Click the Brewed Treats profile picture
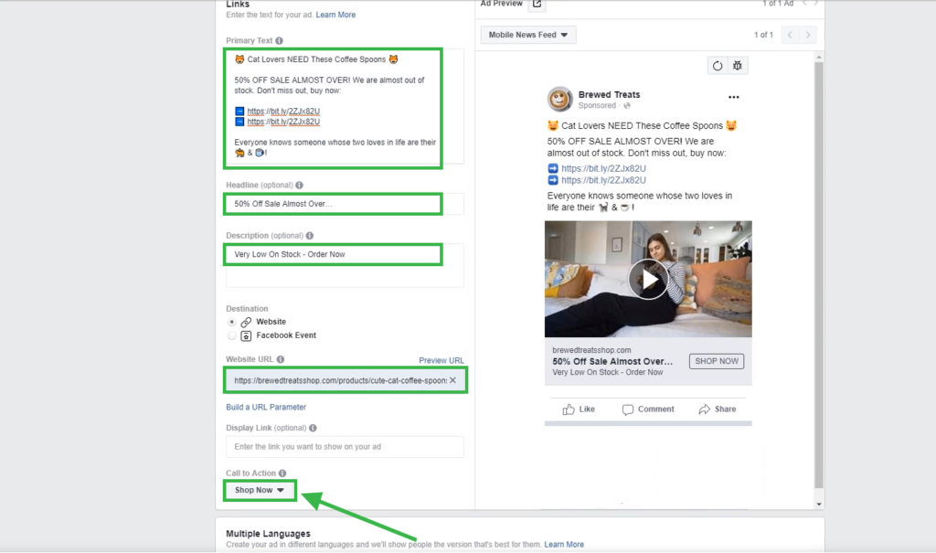Viewport: 936px width, 553px height. [x=560, y=99]
